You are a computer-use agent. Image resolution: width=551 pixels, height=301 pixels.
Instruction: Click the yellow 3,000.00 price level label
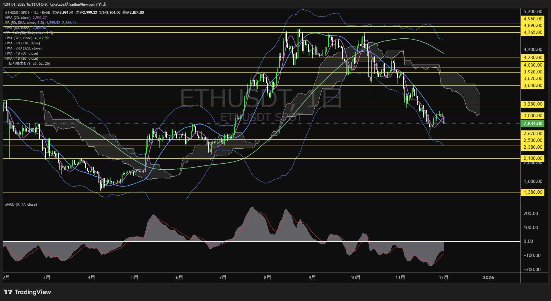pyautogui.click(x=532, y=116)
